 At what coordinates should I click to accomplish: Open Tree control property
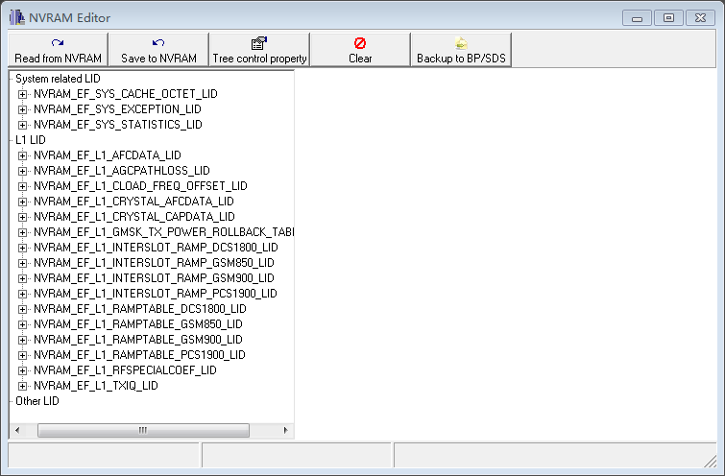tap(259, 50)
